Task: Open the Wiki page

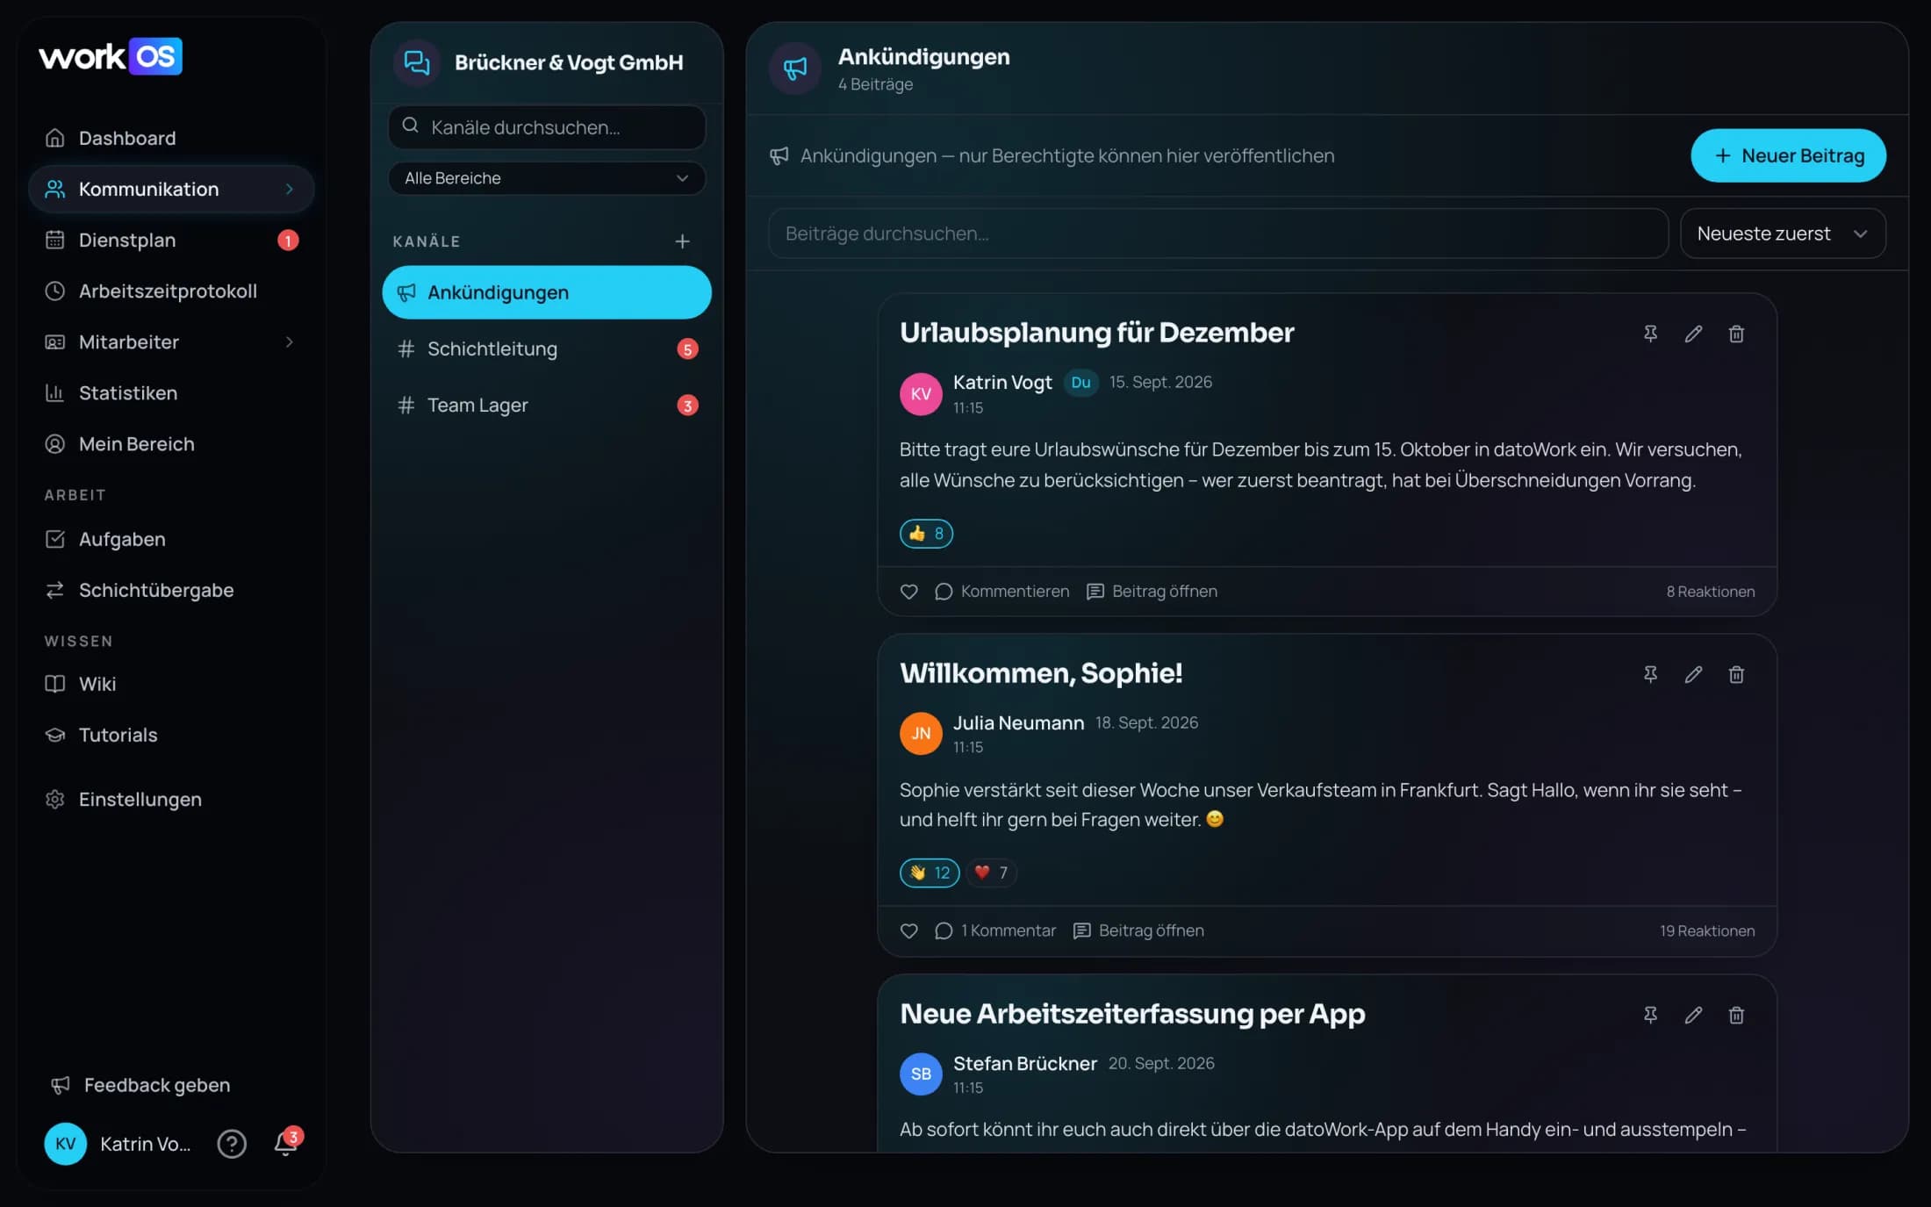Action: coord(171,684)
